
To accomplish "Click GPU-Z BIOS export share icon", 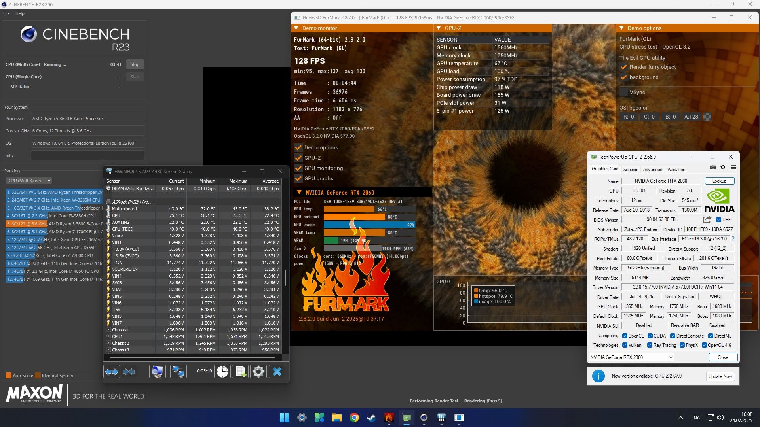I will 707,219.
